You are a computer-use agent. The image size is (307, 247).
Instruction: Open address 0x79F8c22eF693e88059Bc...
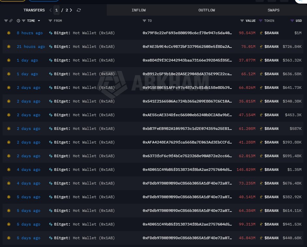[187, 33]
